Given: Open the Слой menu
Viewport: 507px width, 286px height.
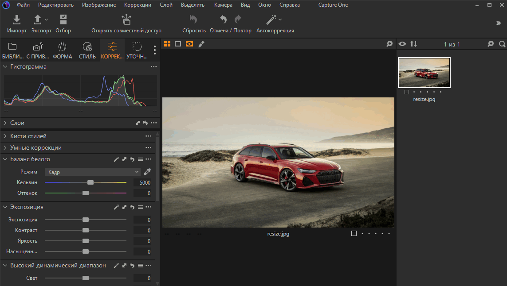Looking at the screenshot, I should (x=166, y=5).
